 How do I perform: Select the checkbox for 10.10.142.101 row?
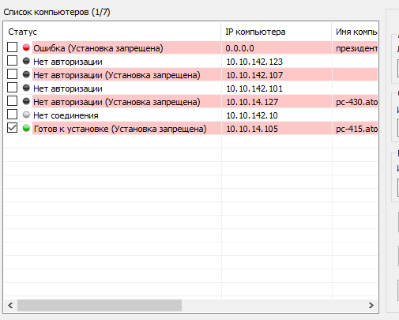(12, 88)
